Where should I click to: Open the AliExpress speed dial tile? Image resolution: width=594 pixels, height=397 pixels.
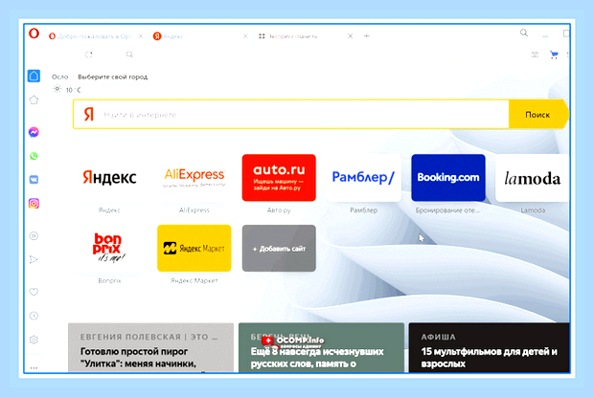(194, 178)
